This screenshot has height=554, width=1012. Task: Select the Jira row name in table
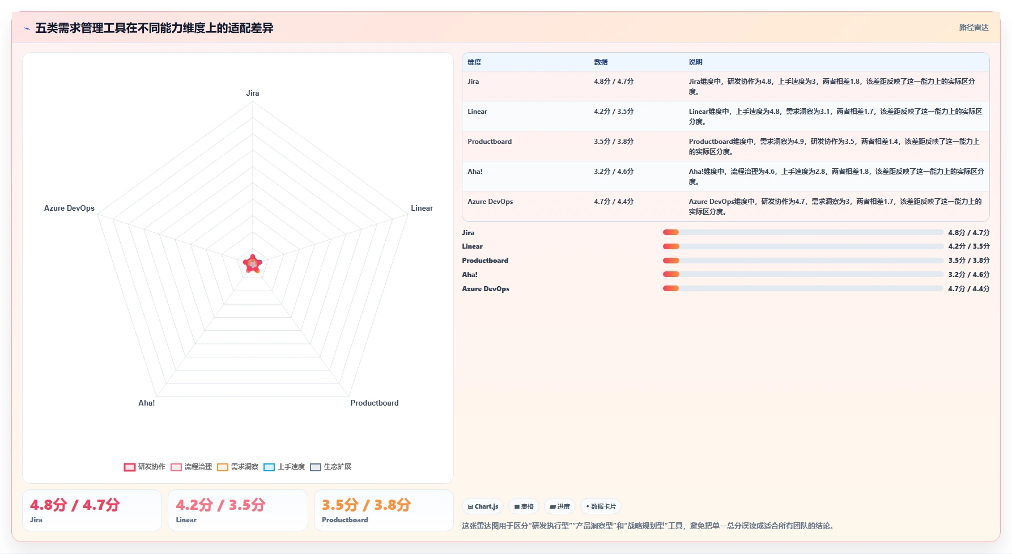pos(473,82)
